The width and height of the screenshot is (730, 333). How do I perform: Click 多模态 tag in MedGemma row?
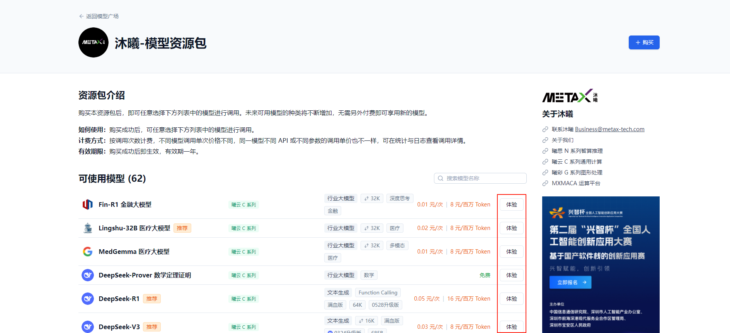tap(397, 245)
